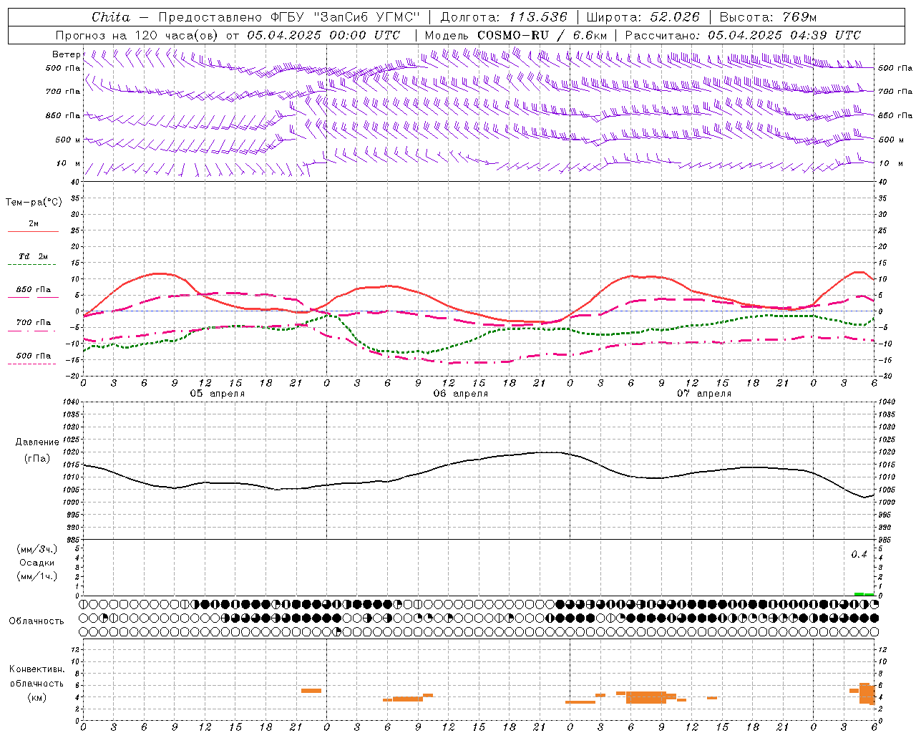
Task: Click the "Td 2м" dew point legend entry
Action: [34, 256]
